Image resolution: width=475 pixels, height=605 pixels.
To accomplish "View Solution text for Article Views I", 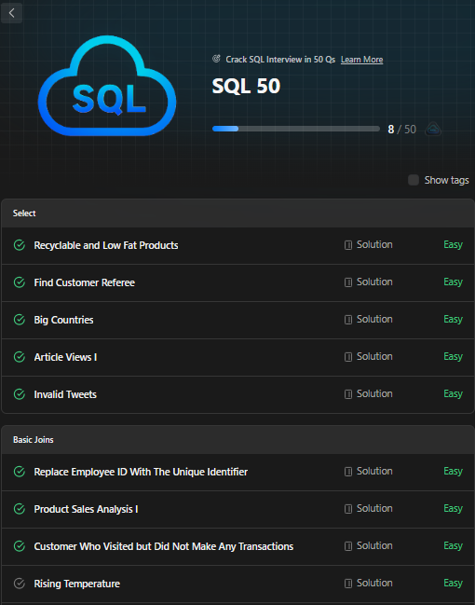I will [374, 356].
